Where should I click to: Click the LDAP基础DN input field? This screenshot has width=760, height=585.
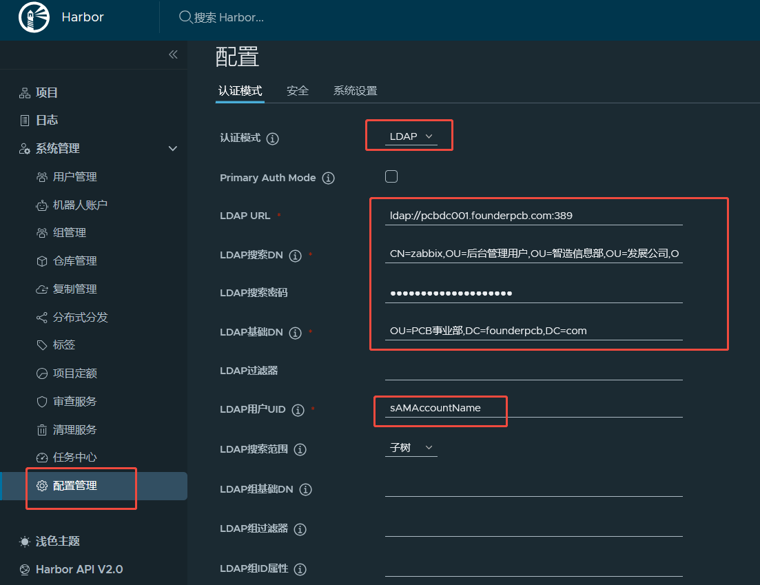pos(533,331)
